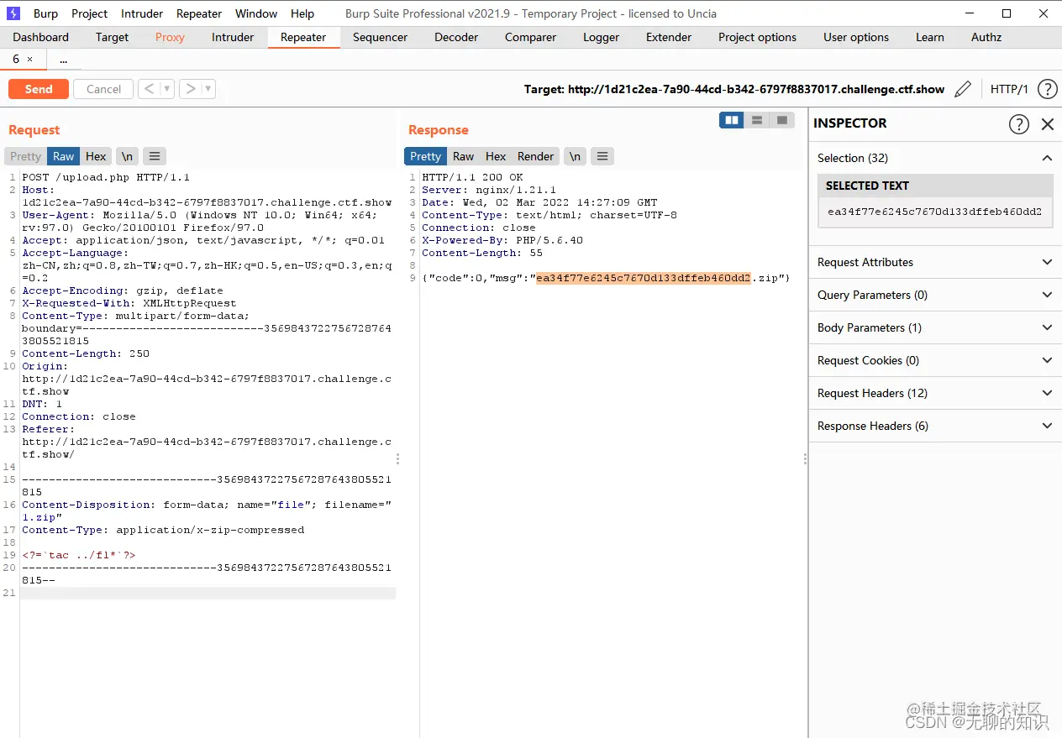The height and width of the screenshot is (738, 1062).
Task: Open the Burp menu
Action: (46, 13)
